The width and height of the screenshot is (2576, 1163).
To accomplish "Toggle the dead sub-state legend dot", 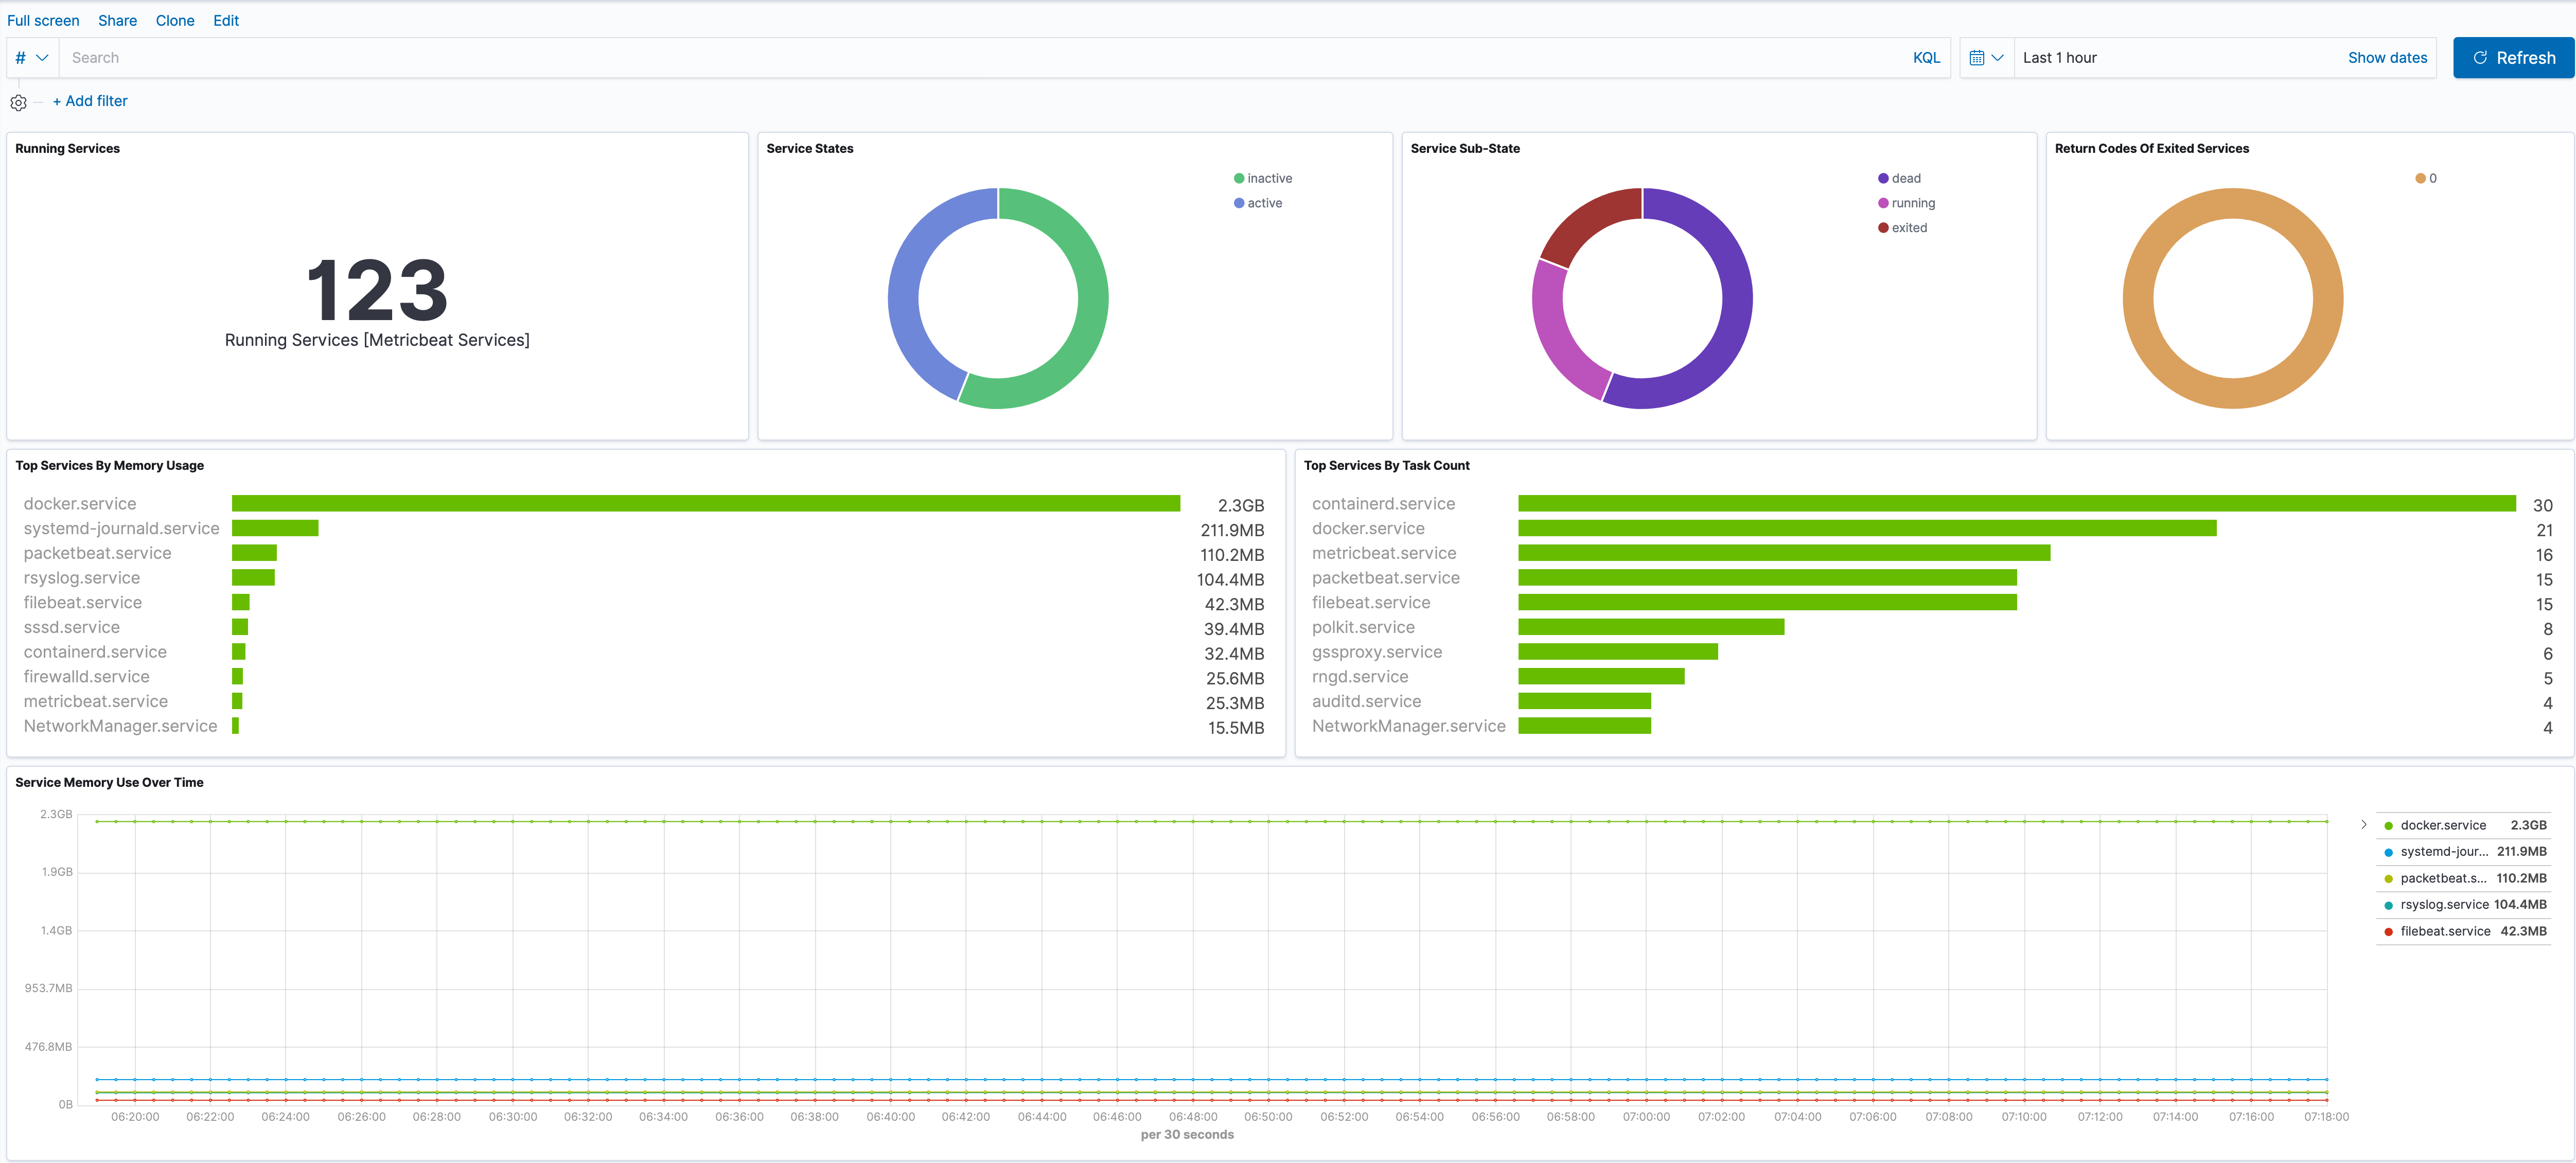I will click(1883, 179).
